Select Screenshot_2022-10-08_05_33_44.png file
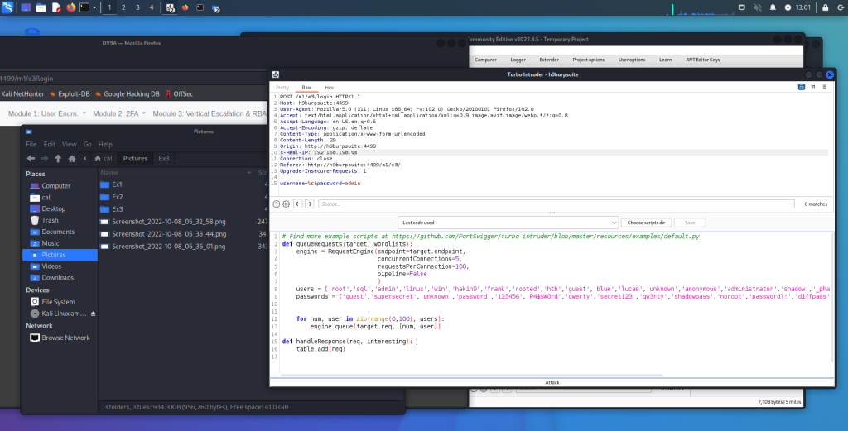 pos(169,234)
